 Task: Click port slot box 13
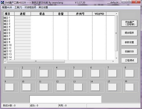78,87
